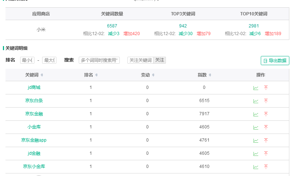The height and width of the screenshot is (176, 293).
Task: Open trend chart for 京东金融app row
Action: click(256, 141)
